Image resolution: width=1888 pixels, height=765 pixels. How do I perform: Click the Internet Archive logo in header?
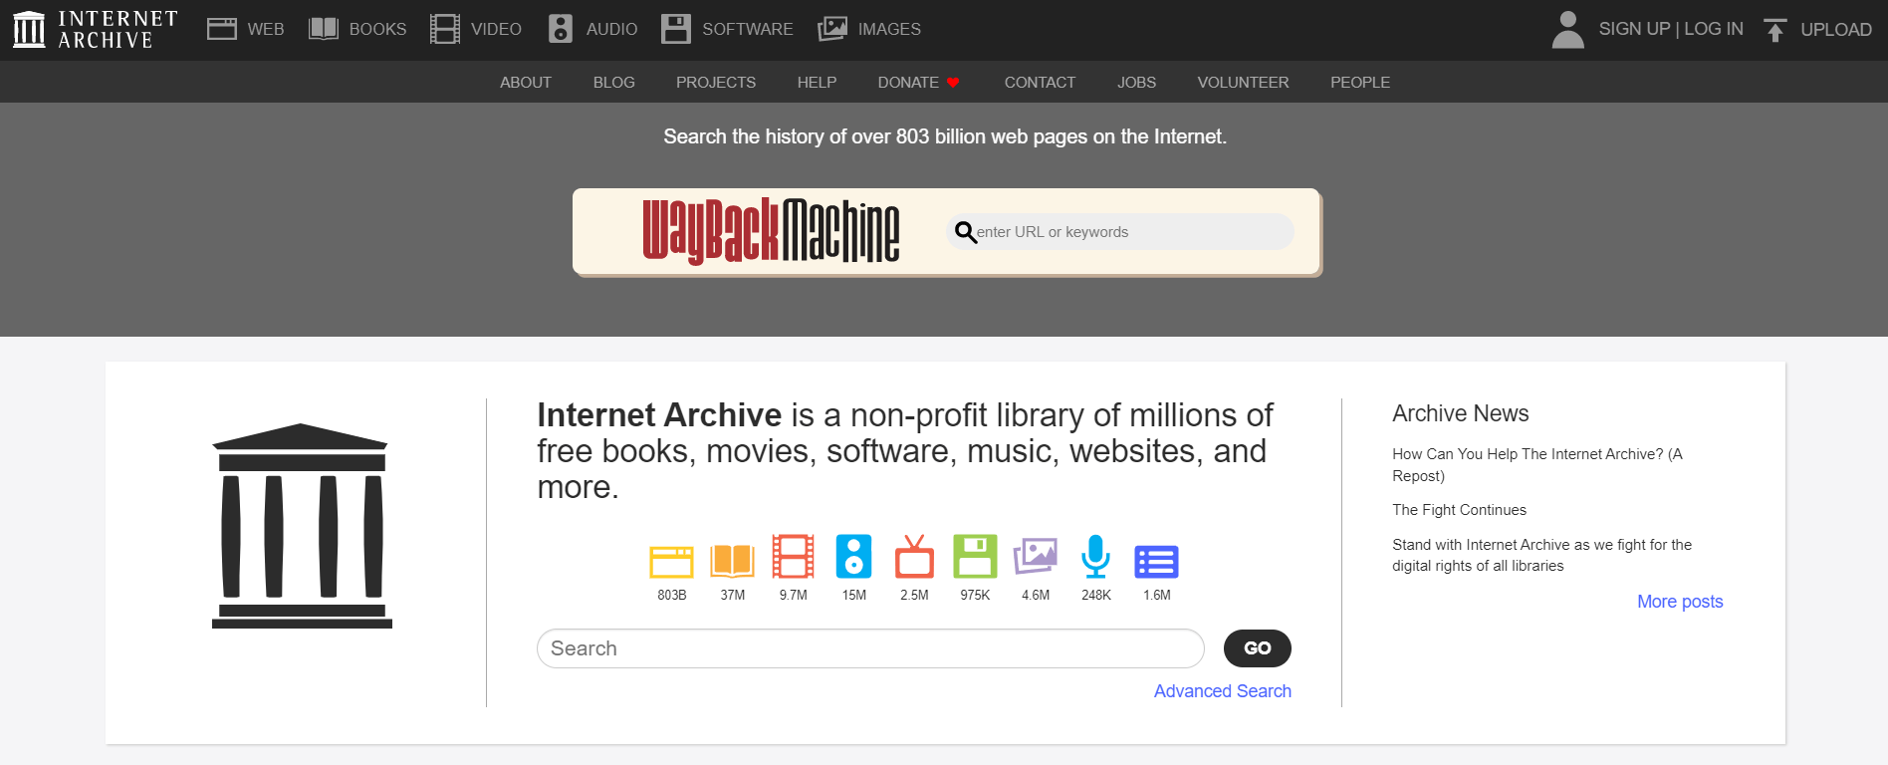(96, 30)
